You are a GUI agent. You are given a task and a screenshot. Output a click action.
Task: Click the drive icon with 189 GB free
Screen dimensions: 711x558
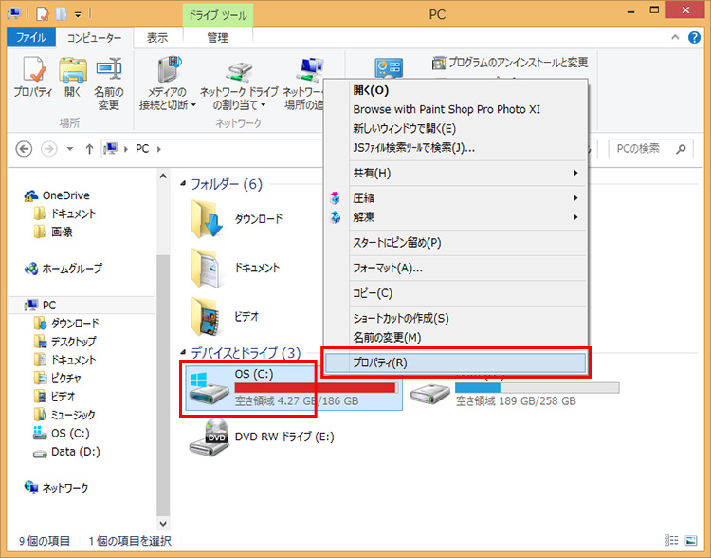coord(430,393)
